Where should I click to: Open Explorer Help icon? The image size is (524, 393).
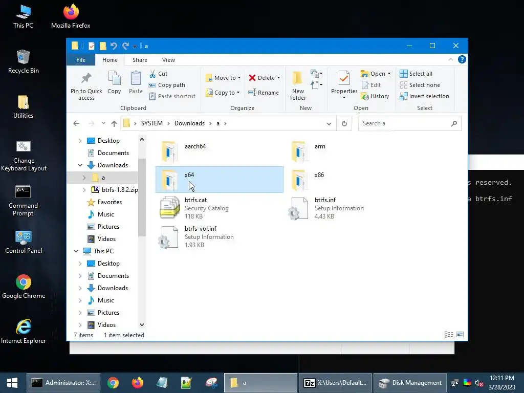[462, 59]
